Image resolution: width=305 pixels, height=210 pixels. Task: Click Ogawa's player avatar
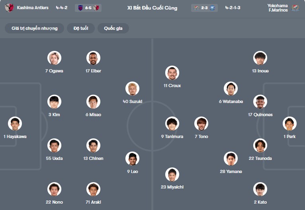pyautogui.click(x=54, y=58)
